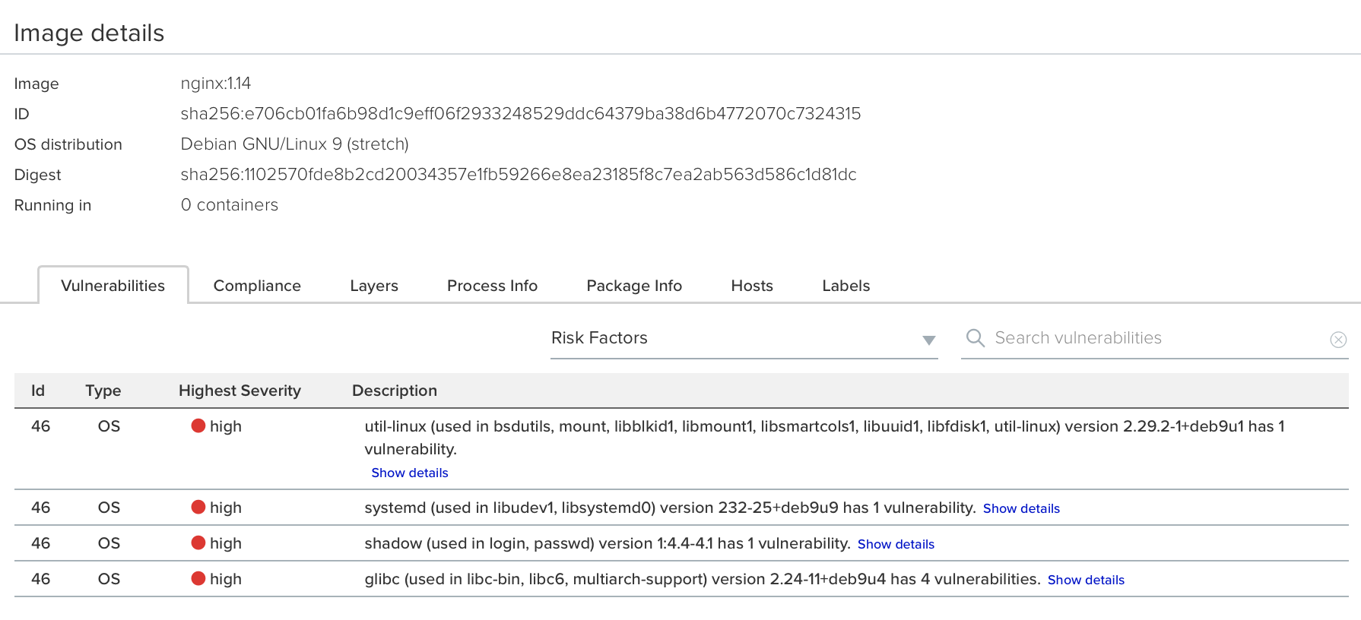1361x620 pixels.
Task: Click the Digest sha256:1102570f value
Action: click(519, 175)
